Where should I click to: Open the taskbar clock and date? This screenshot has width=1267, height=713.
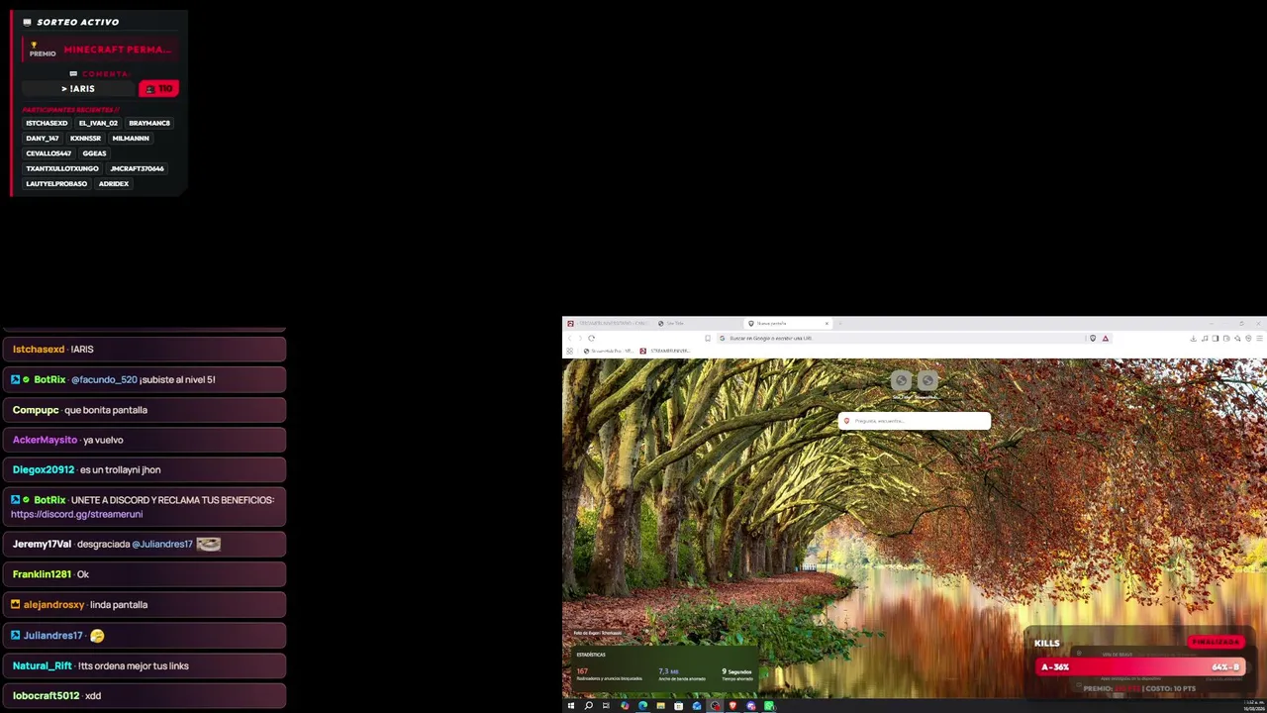(1253, 706)
